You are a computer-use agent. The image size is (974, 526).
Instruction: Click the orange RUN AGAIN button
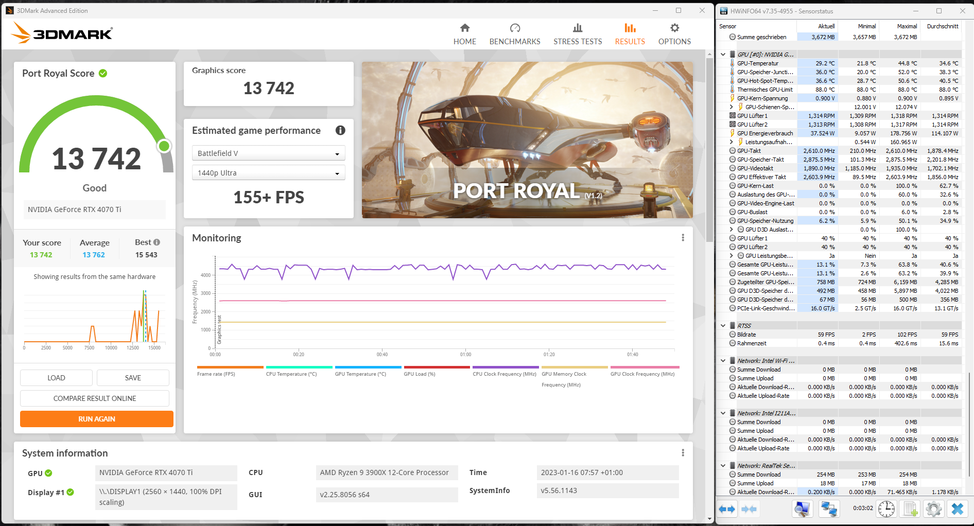(x=97, y=419)
